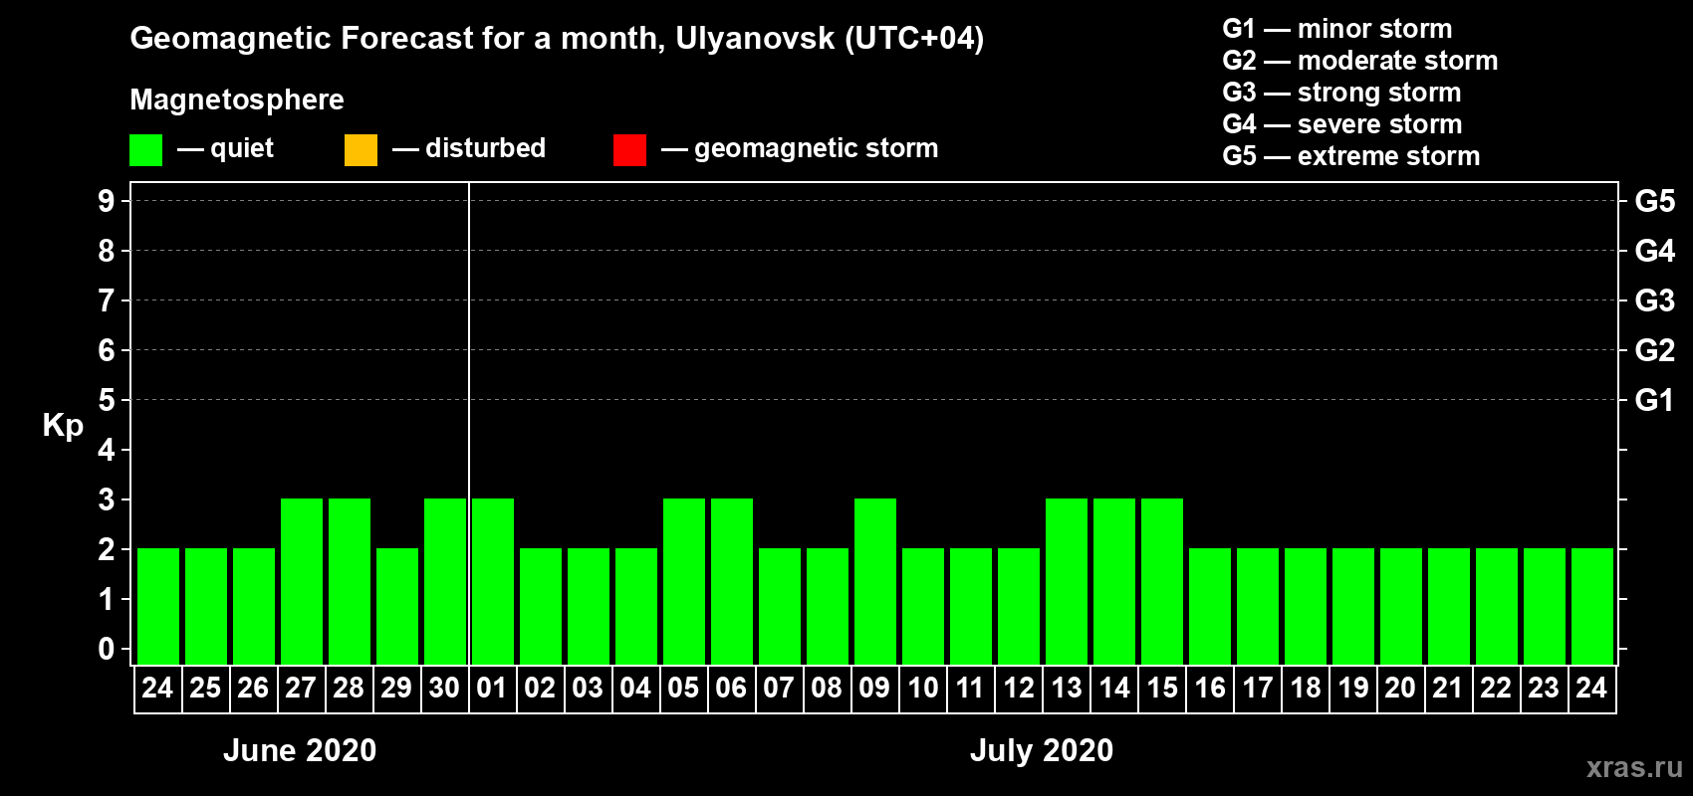Image resolution: width=1693 pixels, height=796 pixels.
Task: Click the orange disturbed legend swatch
Action: [x=361, y=150]
